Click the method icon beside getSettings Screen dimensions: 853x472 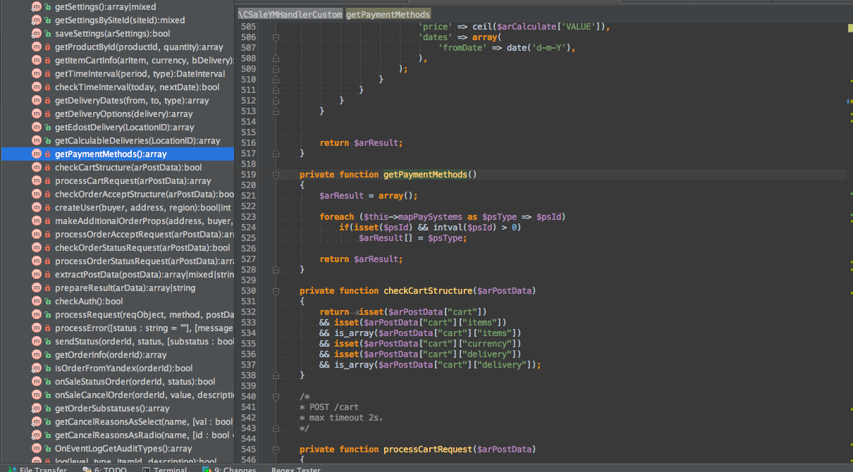[37, 6]
